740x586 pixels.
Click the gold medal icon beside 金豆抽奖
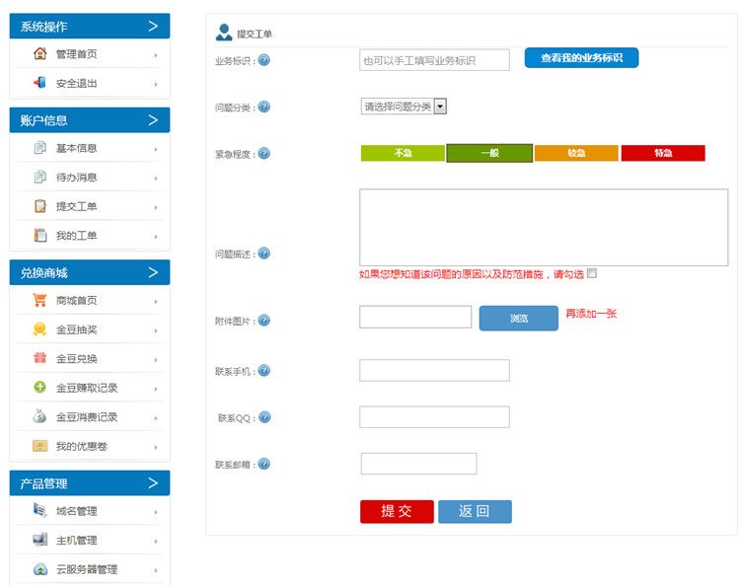(40, 329)
